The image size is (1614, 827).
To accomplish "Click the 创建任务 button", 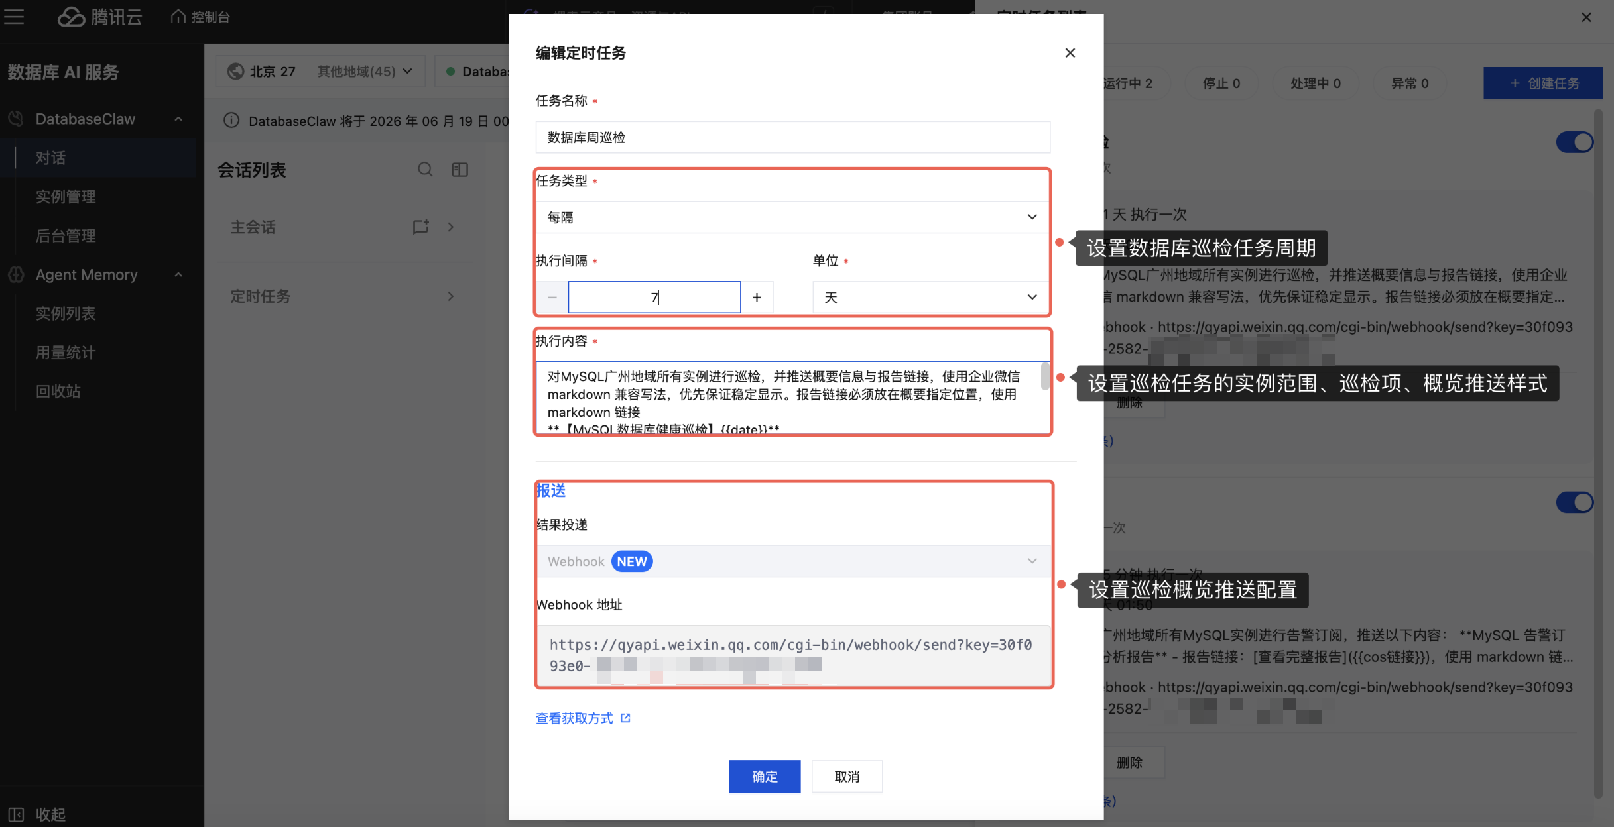I will (1543, 83).
